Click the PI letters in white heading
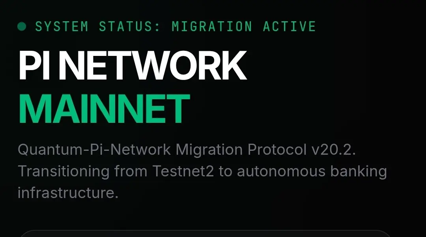426x237 pixels. coord(34,65)
